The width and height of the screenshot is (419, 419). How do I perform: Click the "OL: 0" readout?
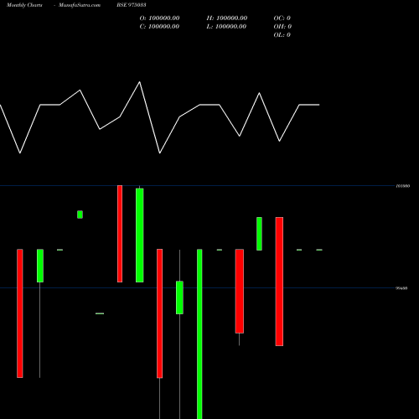coord(282,35)
